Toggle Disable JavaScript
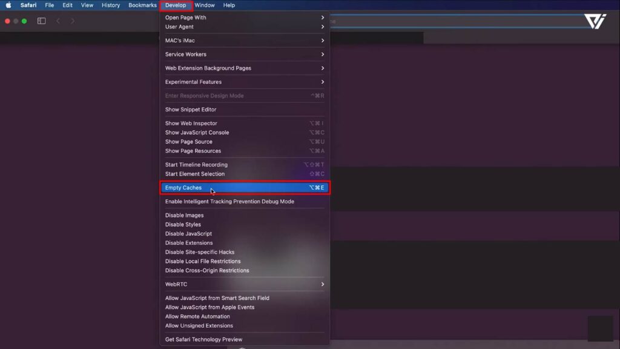The width and height of the screenshot is (620, 349). [245, 233]
